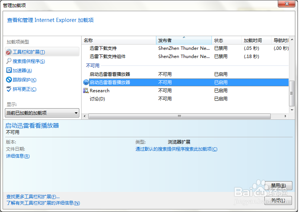Click the Tracking Protection blocked icon
This screenshot has width=305, height=212.
point(9,80)
